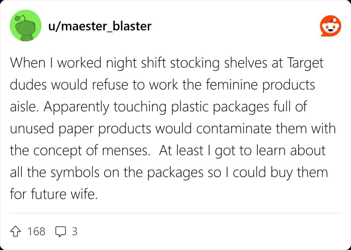351x250 pixels.
Task: Click the word "dudes" in the comment
Action: 28,85
